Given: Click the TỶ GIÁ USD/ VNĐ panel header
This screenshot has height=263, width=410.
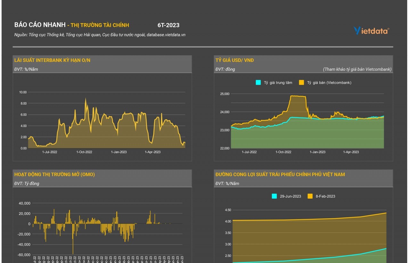Looking at the screenshot, I should coord(235,60).
